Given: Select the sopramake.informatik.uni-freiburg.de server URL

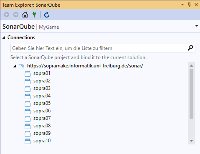Looking at the screenshot, I should [x=85, y=66].
